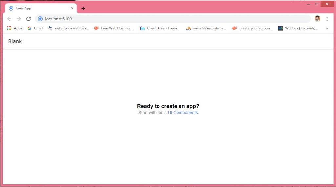Reload the localhost page
Image resolution: width=336 pixels, height=187 pixels.
pyautogui.click(x=28, y=19)
